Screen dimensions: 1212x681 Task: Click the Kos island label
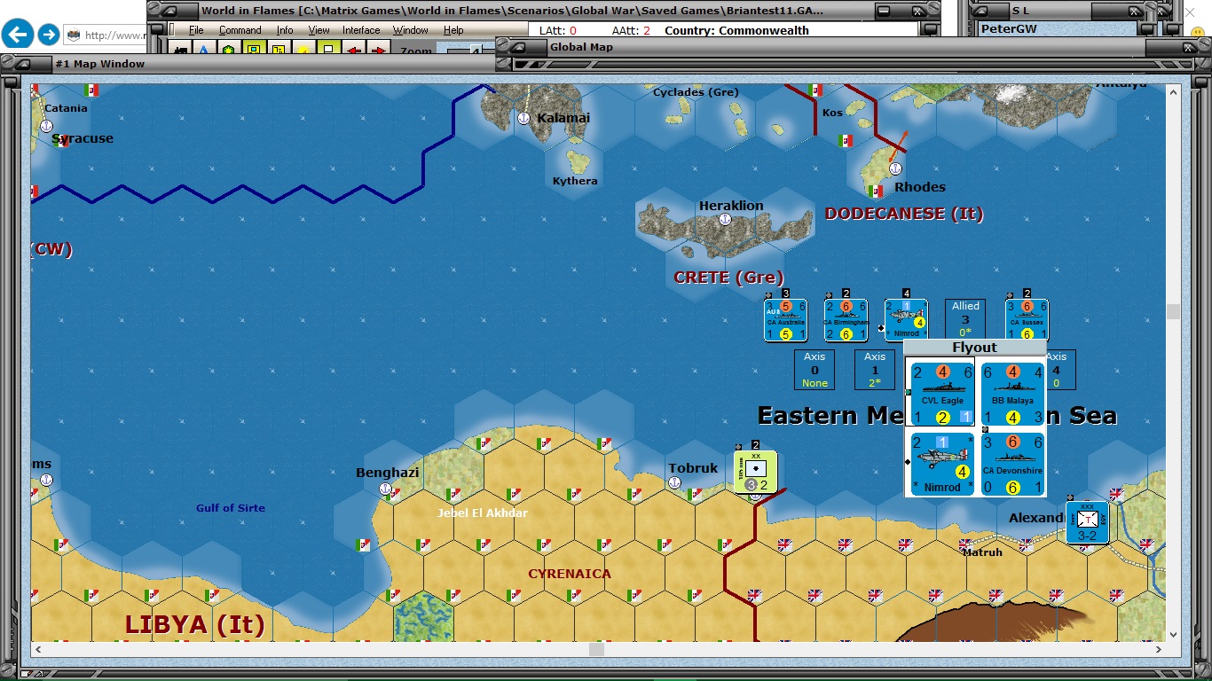832,113
